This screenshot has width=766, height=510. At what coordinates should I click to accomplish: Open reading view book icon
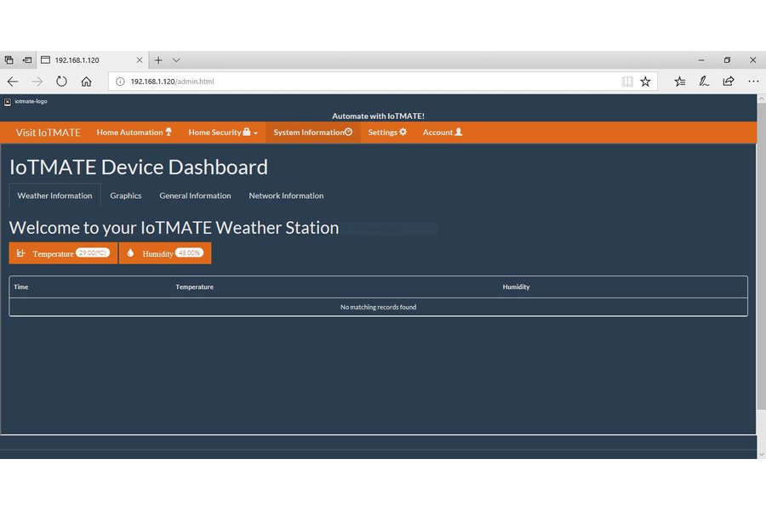[x=627, y=82]
